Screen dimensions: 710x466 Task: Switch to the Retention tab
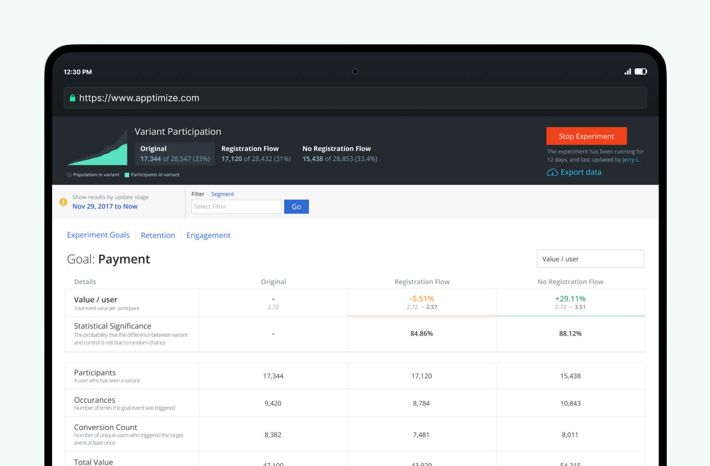click(158, 235)
